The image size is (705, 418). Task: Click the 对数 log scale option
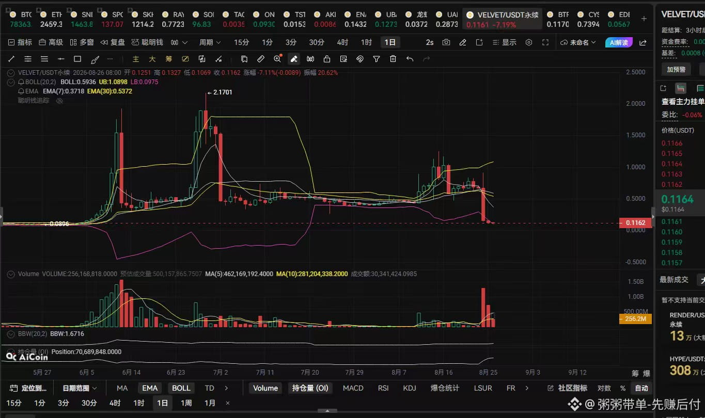point(604,388)
